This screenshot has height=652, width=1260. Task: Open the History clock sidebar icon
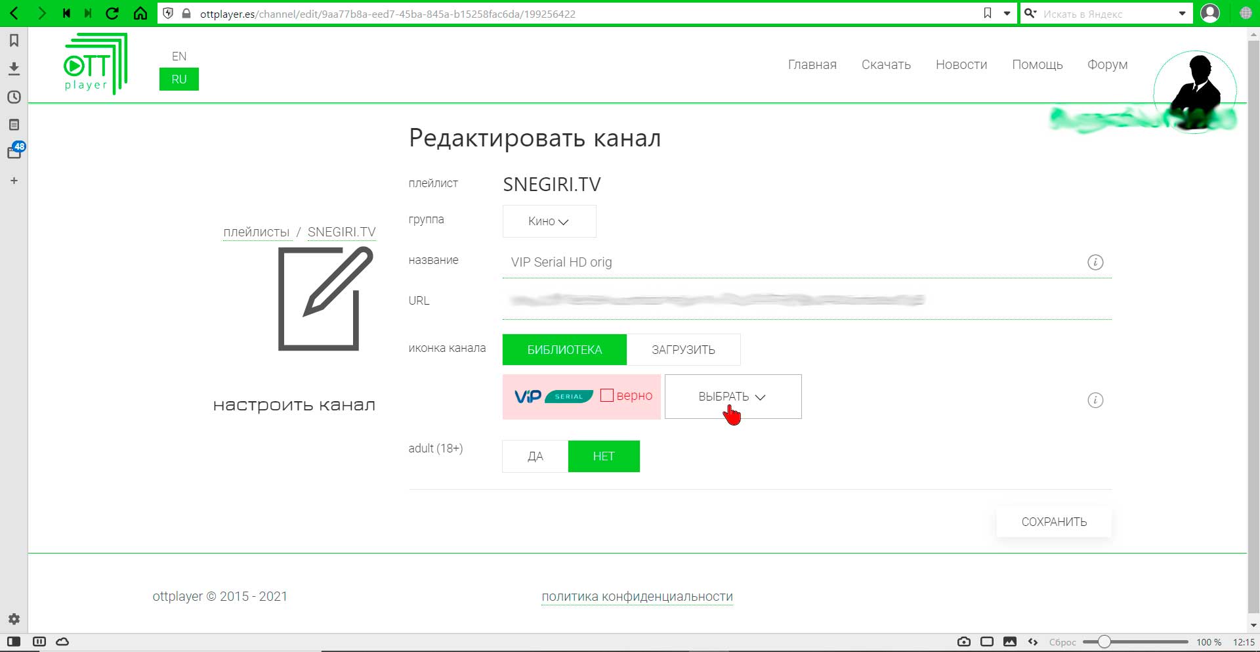click(x=14, y=97)
